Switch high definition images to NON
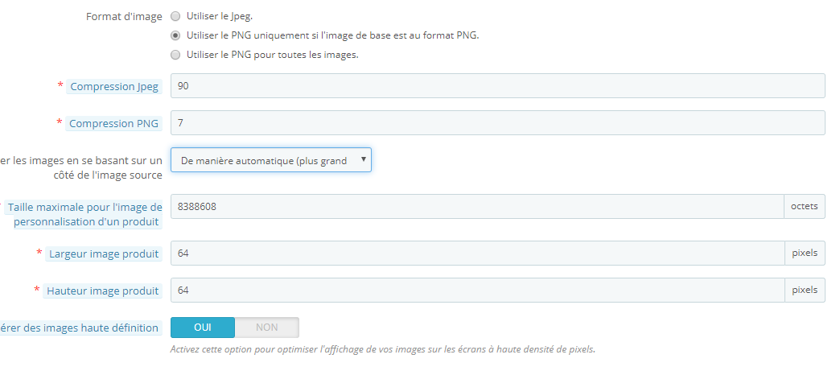This screenshot has width=840, height=371. pos(267,328)
